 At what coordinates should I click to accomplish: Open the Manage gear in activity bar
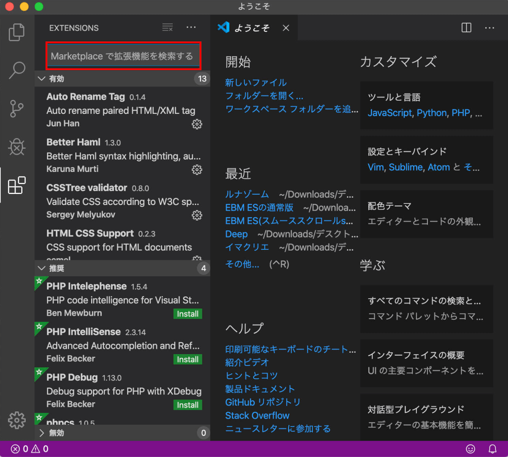pos(17,420)
